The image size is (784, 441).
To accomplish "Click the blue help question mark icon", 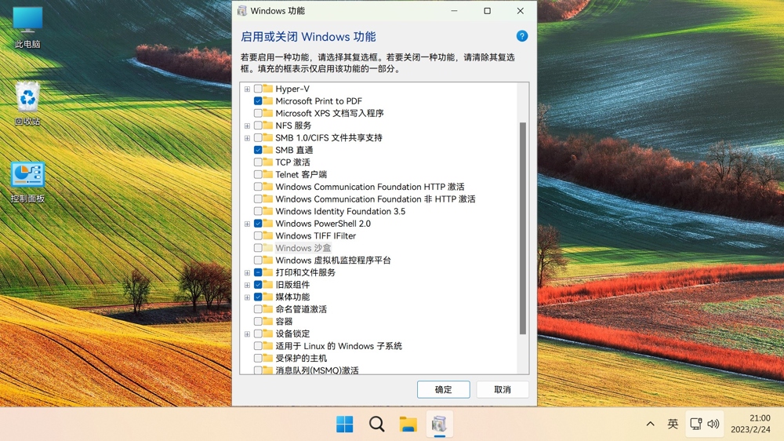I will [x=522, y=36].
